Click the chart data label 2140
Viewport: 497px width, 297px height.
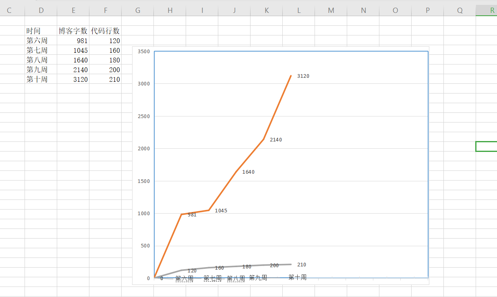pyautogui.click(x=276, y=140)
